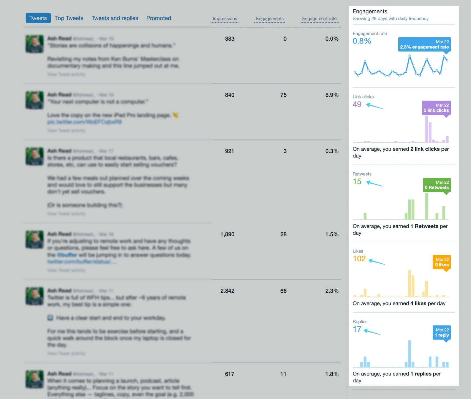Open the Tweets and replies tab

coord(115,18)
